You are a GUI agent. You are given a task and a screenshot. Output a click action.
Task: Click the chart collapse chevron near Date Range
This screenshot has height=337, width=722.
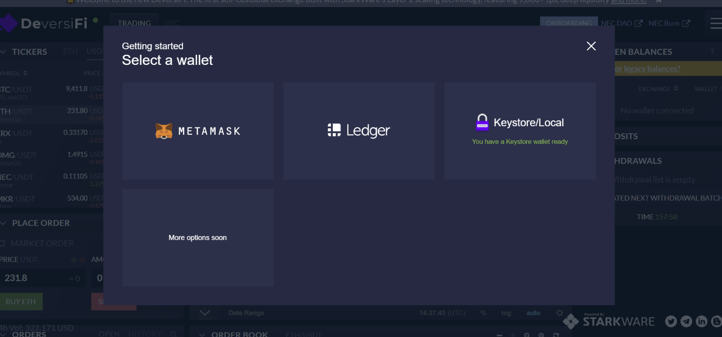tap(205, 313)
